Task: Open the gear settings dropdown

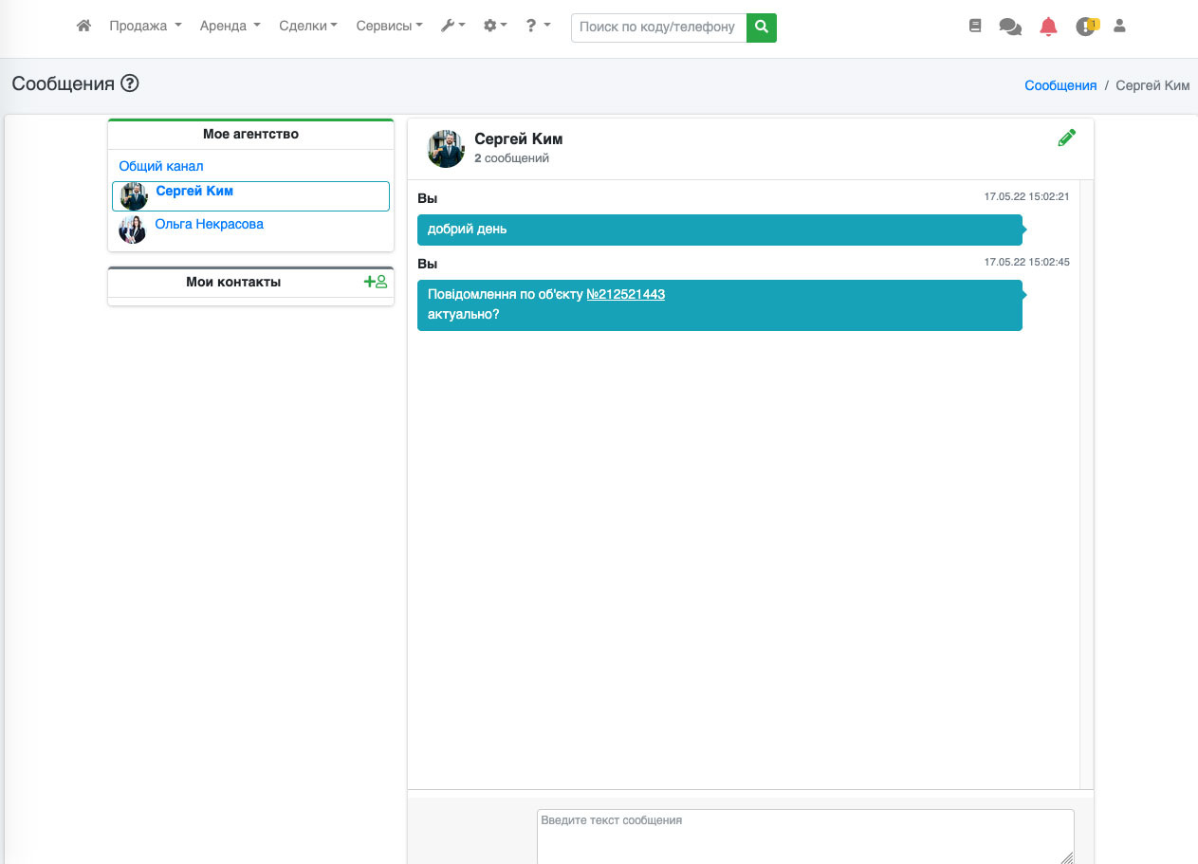Action: 495,27
